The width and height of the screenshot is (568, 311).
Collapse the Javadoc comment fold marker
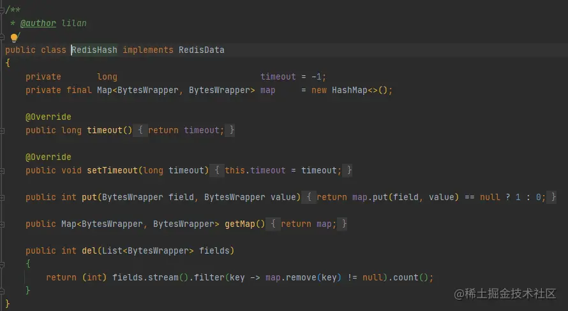[2, 10]
